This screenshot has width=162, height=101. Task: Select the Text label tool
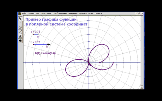[20, 36]
